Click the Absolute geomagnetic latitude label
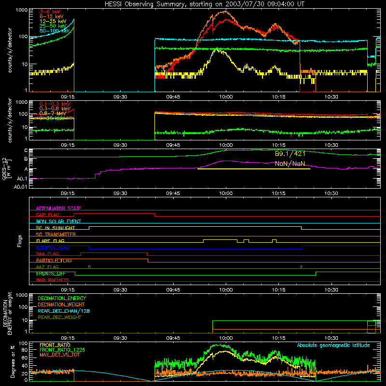 point(333,345)
